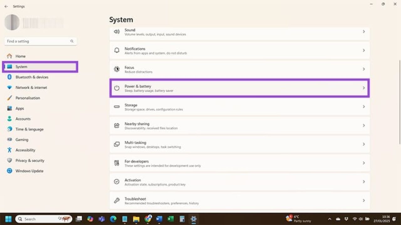
Task: Show hidden icons in the system tray
Action: tap(330, 219)
